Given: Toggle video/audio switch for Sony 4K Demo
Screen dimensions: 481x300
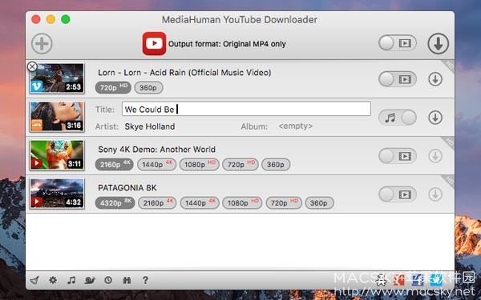Looking at the screenshot, I should (398, 156).
